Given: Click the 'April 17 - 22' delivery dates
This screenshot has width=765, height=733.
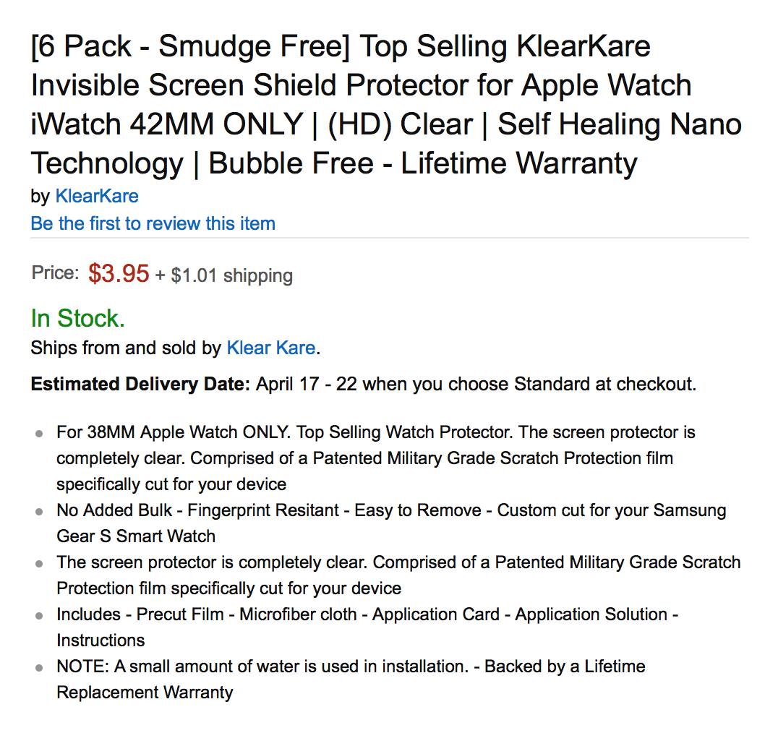Looking at the screenshot, I should pyautogui.click(x=307, y=384).
